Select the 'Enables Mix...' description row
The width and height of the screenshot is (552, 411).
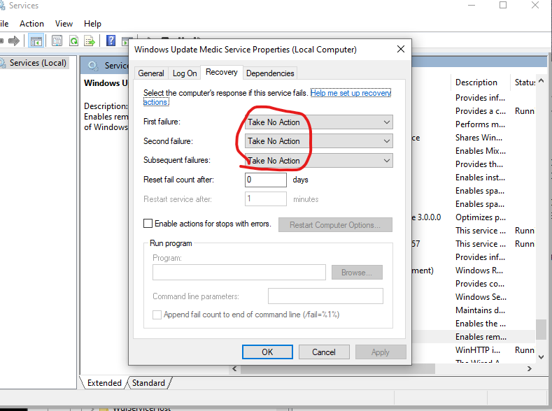click(x=481, y=151)
